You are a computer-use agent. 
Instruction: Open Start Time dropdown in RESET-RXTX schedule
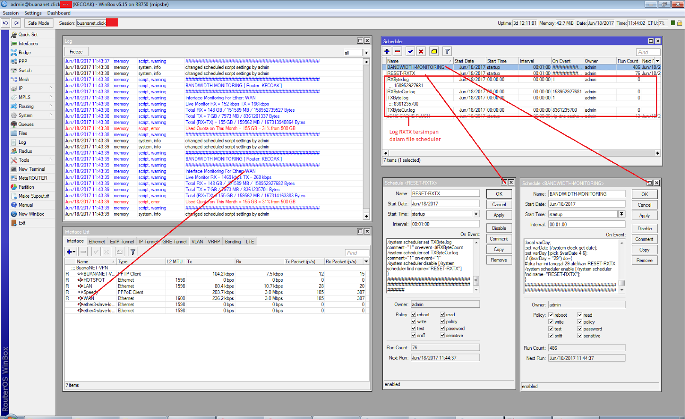point(476,213)
